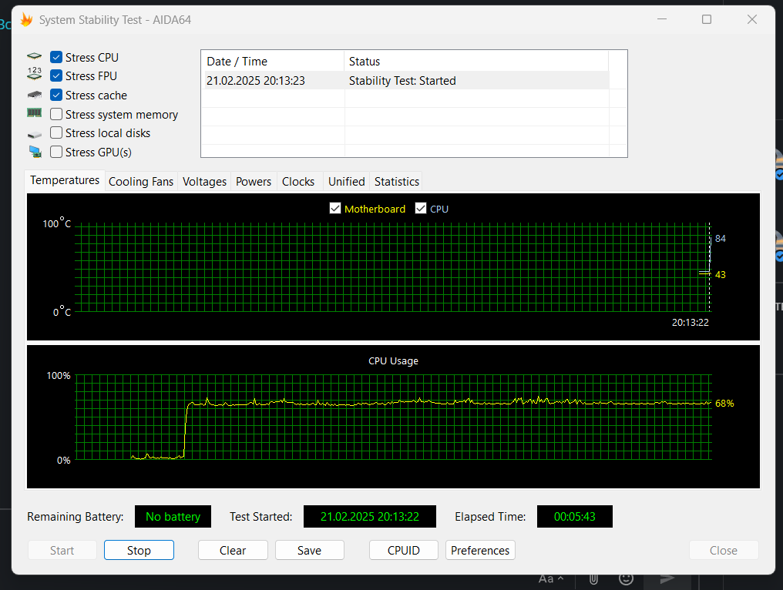Click the Date / Time column header
783x590 pixels.
[x=273, y=62]
